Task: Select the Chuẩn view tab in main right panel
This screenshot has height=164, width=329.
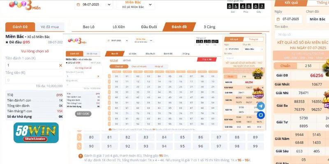Action: coord(285,66)
